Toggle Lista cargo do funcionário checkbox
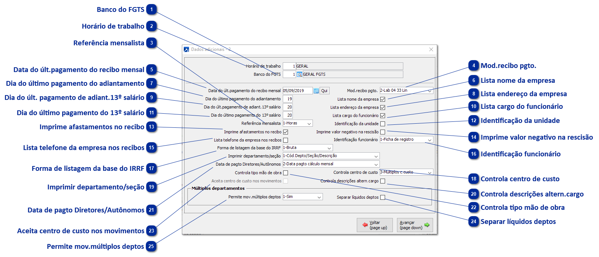This screenshot has height=257, width=599. pos(382,116)
